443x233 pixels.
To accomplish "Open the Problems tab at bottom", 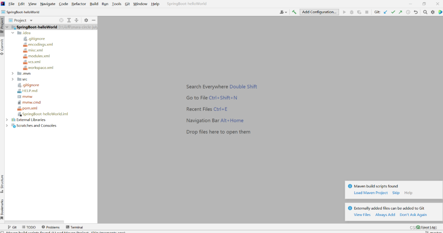I will (x=51, y=227).
